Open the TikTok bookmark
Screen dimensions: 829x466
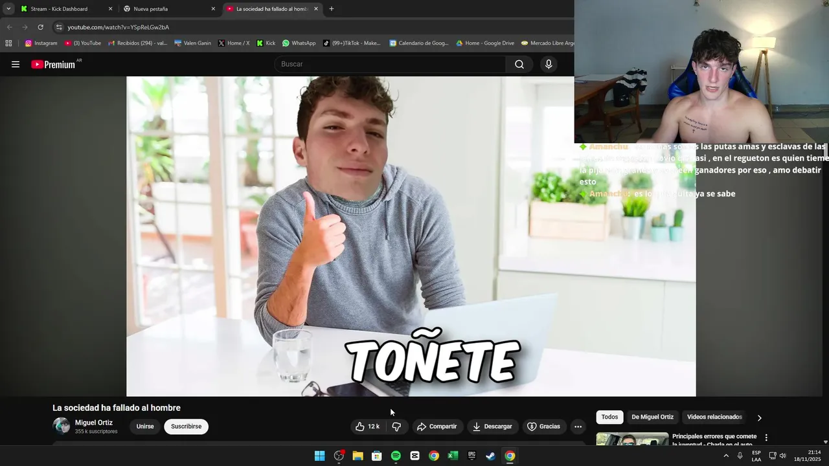pyautogui.click(x=352, y=43)
